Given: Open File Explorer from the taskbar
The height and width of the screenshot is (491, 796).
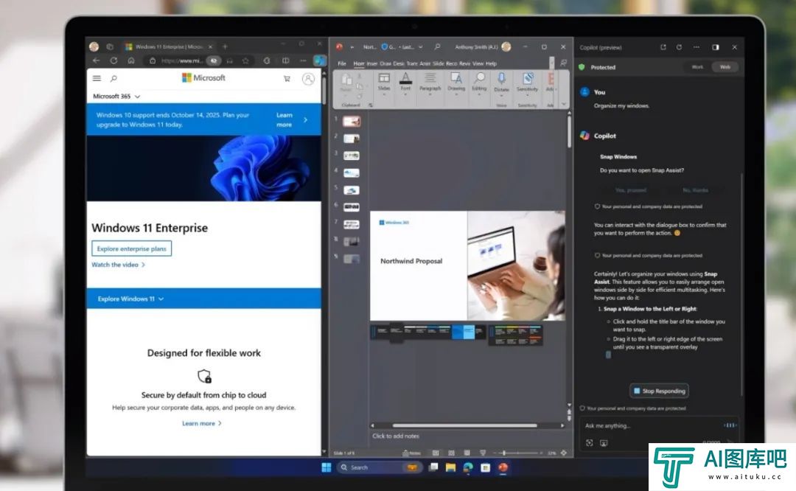Looking at the screenshot, I should point(451,467).
